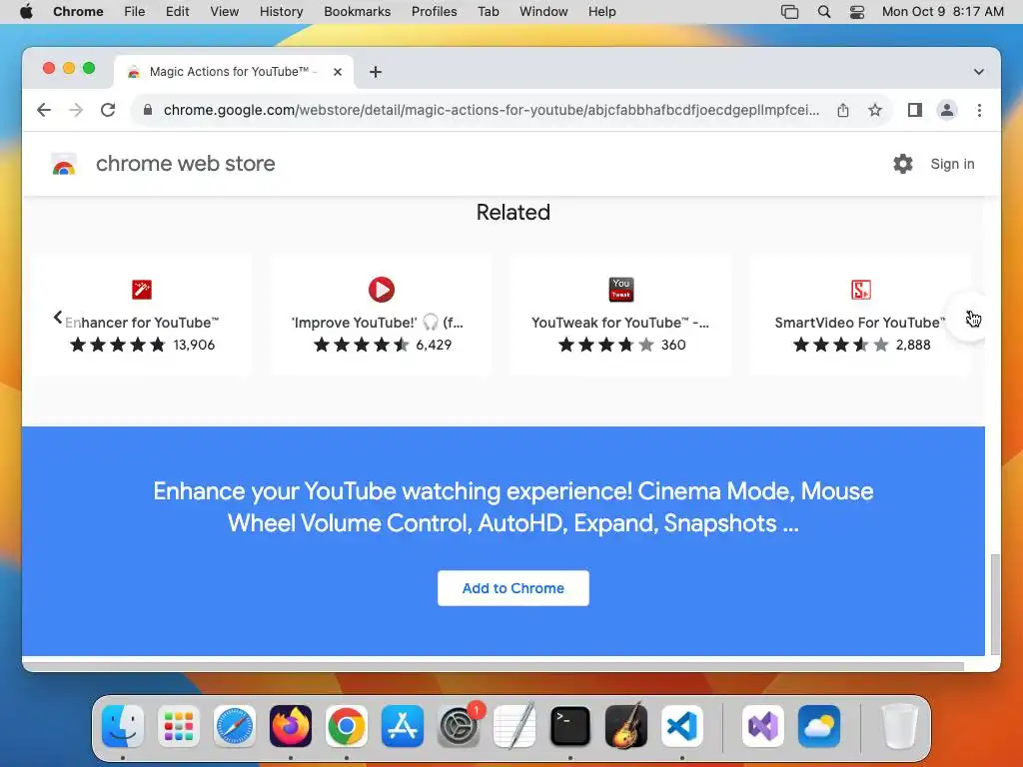Open 'Improve YouTube!' extension card
Image resolution: width=1023 pixels, height=767 pixels.
click(x=381, y=316)
